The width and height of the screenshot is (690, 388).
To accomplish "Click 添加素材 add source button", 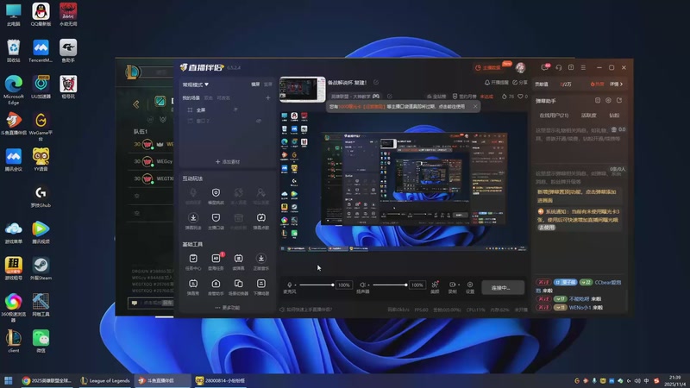I will tap(228, 162).
